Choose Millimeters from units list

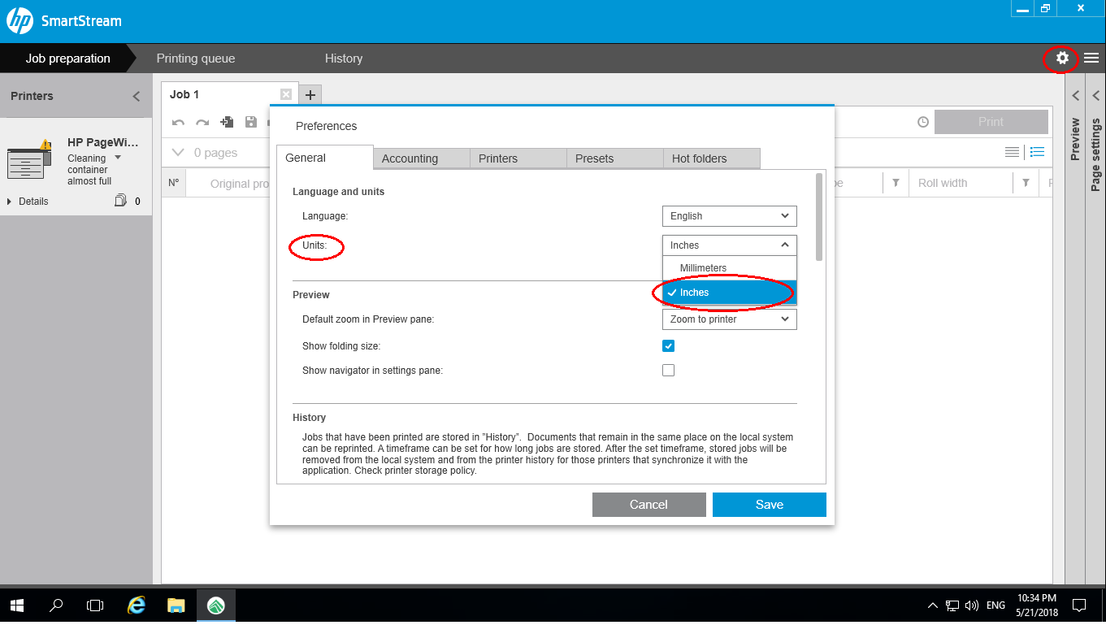pyautogui.click(x=730, y=268)
